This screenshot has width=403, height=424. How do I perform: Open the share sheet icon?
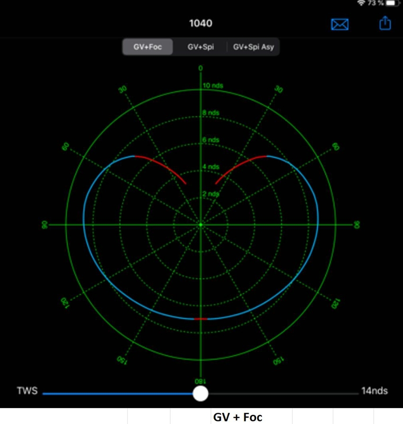(x=384, y=24)
